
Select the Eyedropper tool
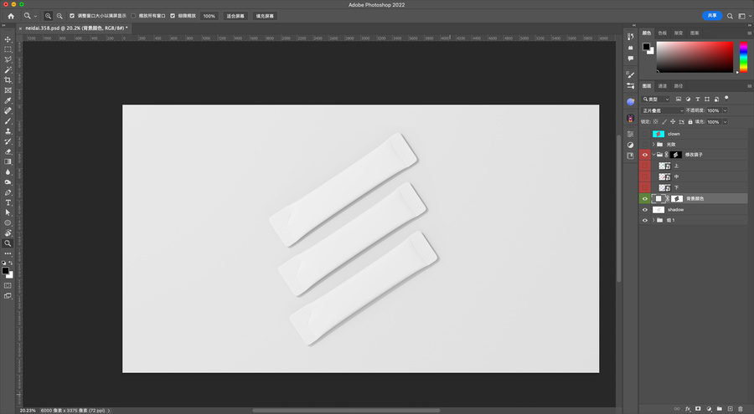pyautogui.click(x=8, y=100)
